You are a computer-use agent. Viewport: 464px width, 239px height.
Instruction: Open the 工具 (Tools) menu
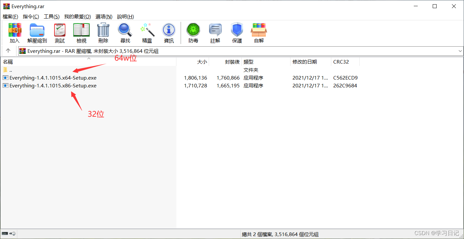pyautogui.click(x=52, y=17)
